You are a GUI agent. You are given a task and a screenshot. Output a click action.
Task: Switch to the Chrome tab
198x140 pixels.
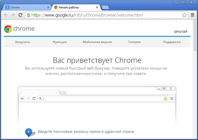[x=27, y=8]
